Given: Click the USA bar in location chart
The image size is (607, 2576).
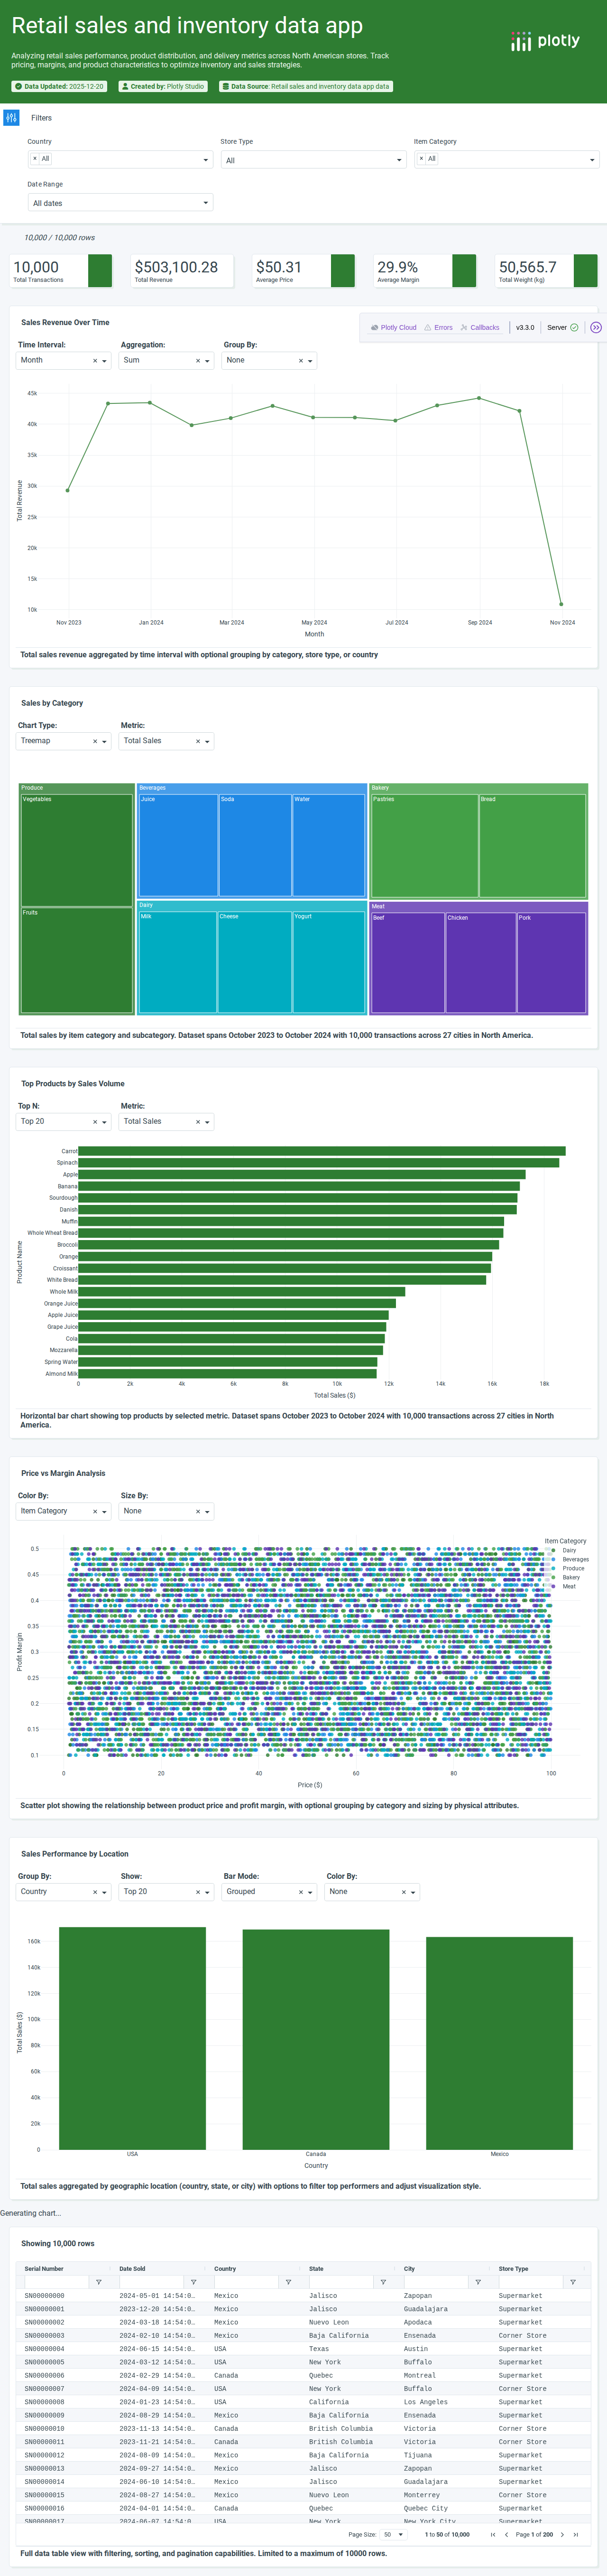Looking at the screenshot, I should coord(132,2038).
